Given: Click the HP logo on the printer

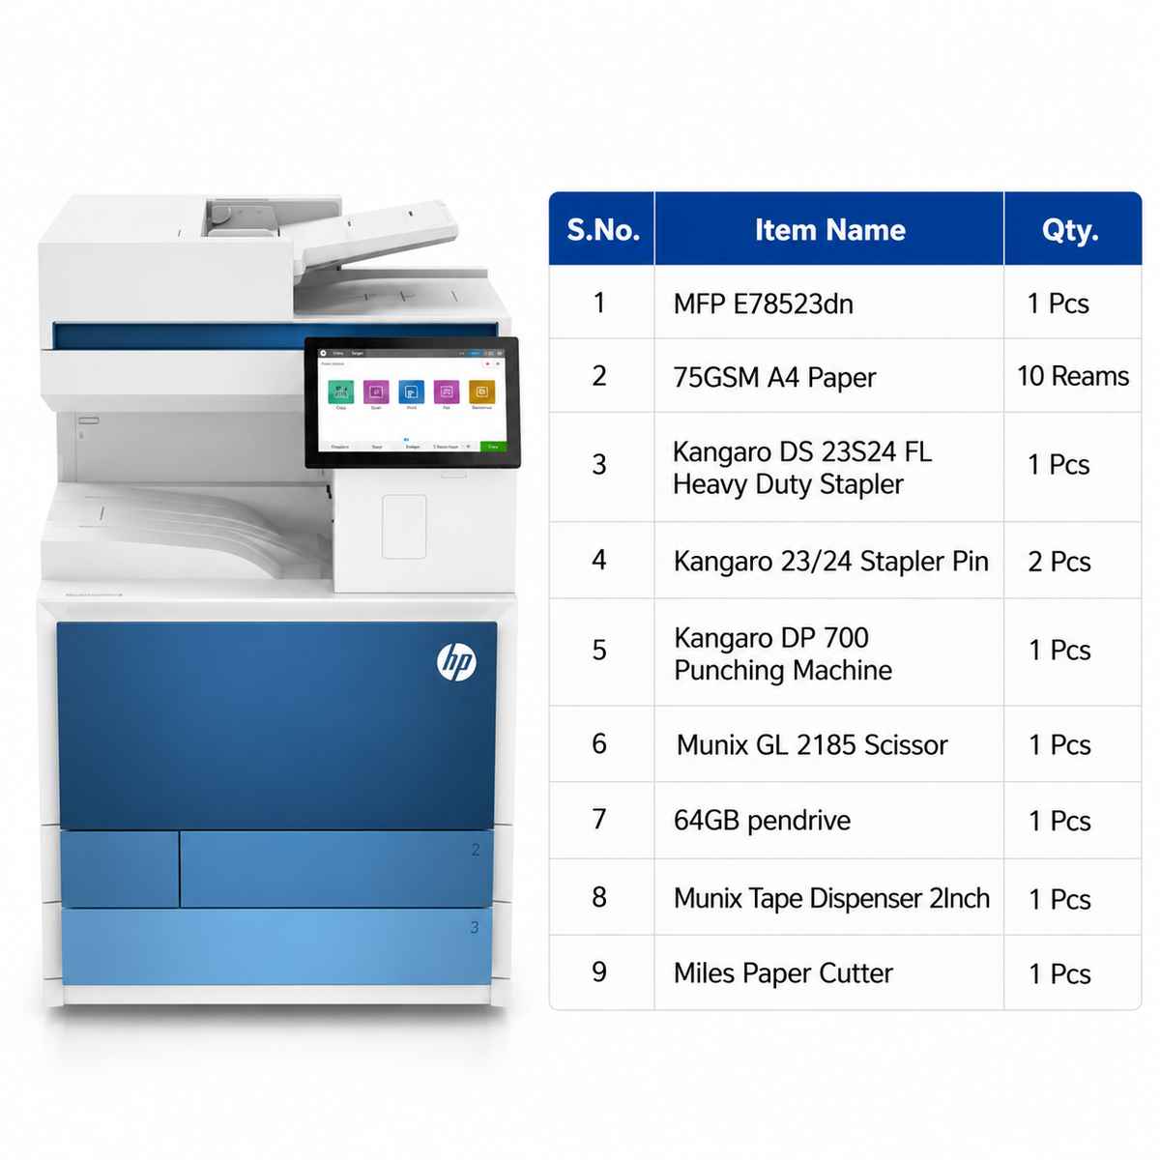Looking at the screenshot, I should coord(455,661).
